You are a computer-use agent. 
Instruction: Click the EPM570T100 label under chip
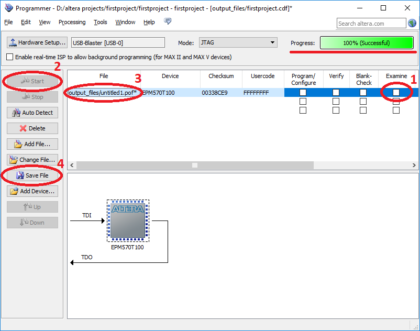pyautogui.click(x=127, y=247)
